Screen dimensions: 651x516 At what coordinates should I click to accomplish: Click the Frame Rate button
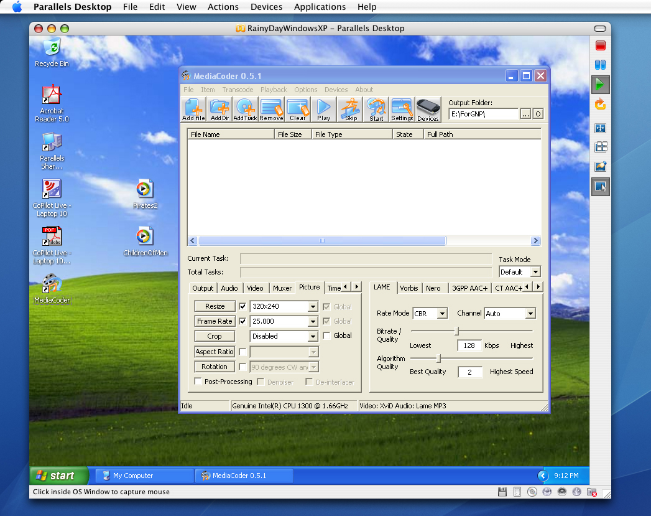[x=215, y=322]
